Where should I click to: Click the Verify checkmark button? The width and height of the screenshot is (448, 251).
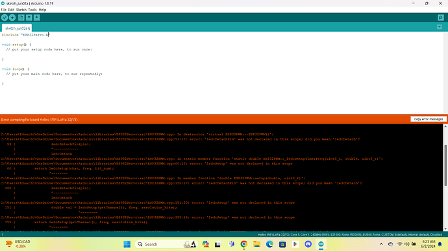pyautogui.click(x=5, y=17)
